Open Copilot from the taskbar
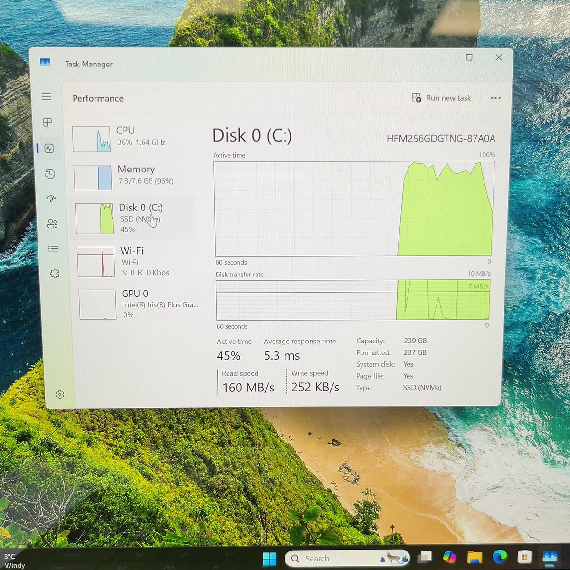The width and height of the screenshot is (570, 570). (449, 557)
